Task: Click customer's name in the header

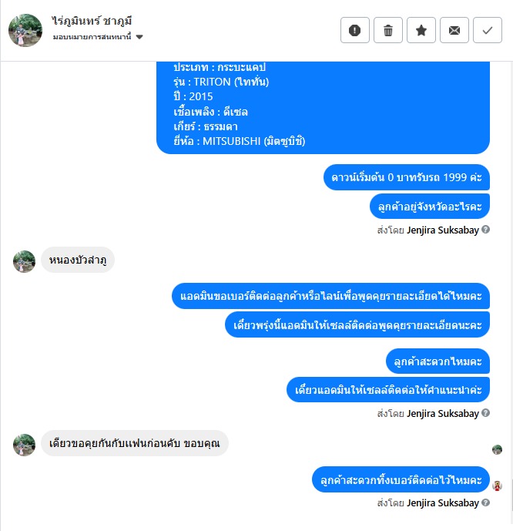Action: (x=92, y=21)
